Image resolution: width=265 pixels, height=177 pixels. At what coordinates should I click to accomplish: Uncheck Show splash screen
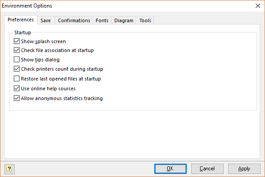(16, 41)
